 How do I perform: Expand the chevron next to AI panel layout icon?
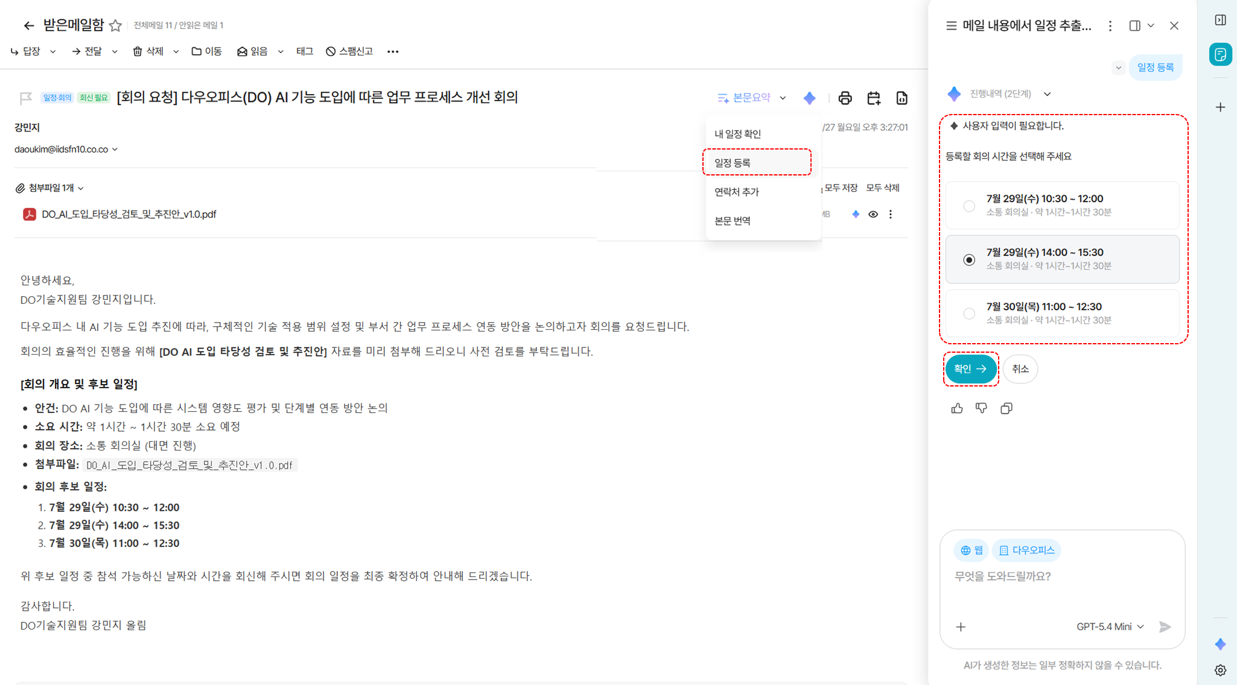pyautogui.click(x=1151, y=26)
